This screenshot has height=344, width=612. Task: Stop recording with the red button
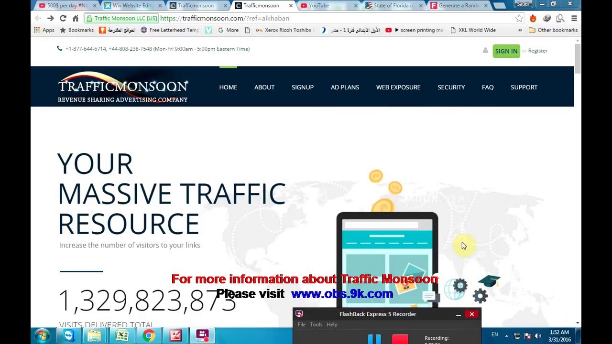pyautogui.click(x=400, y=339)
